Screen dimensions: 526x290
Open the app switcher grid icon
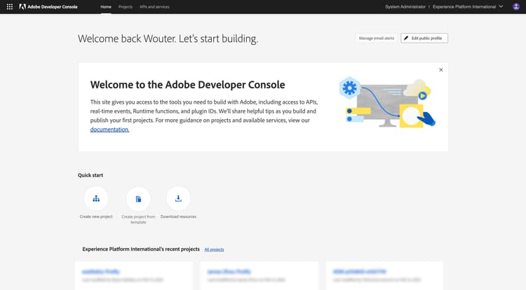[10, 7]
